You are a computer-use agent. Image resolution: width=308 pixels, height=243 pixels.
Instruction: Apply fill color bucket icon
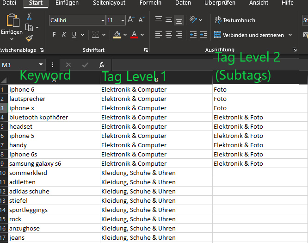(117, 35)
